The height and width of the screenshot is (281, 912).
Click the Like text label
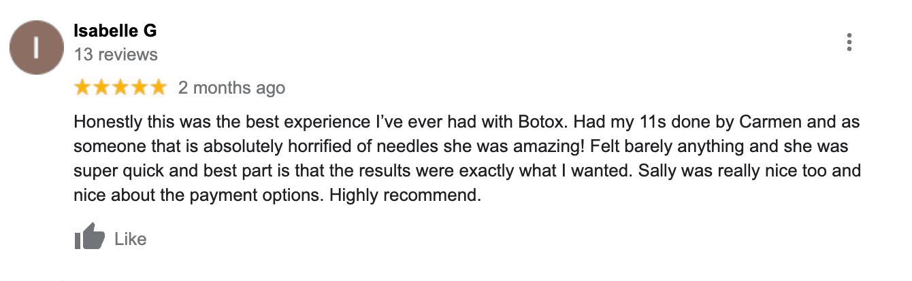[130, 239]
